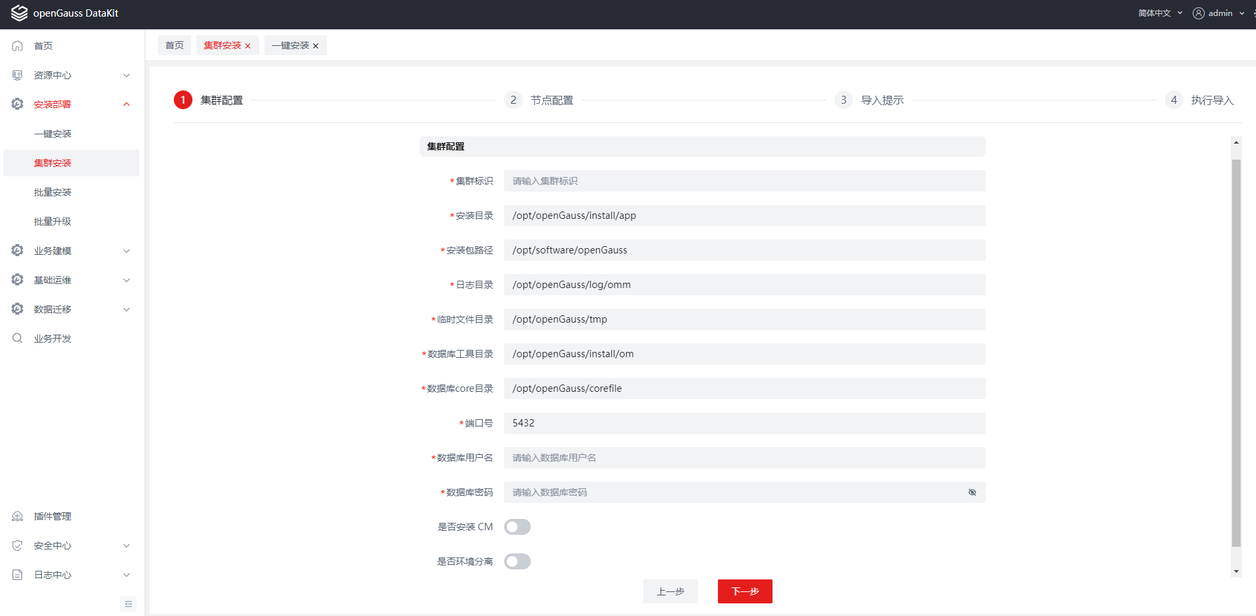Click the 上一步 button
Viewport: 1256px width, 616px height.
[670, 591]
